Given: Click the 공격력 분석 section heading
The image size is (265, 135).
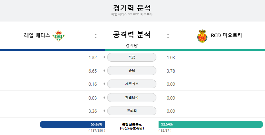Looking at the screenshot, I should (132, 35).
